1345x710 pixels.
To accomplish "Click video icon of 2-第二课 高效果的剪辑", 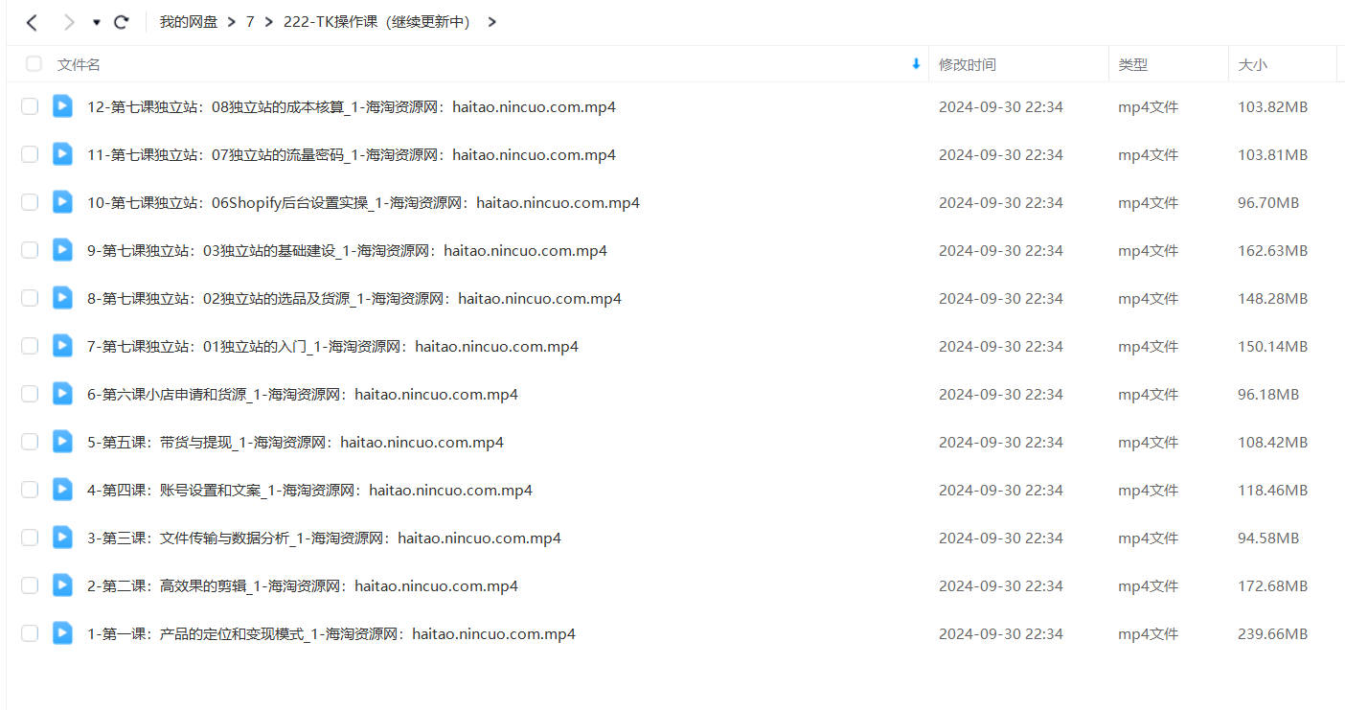I will coord(62,584).
